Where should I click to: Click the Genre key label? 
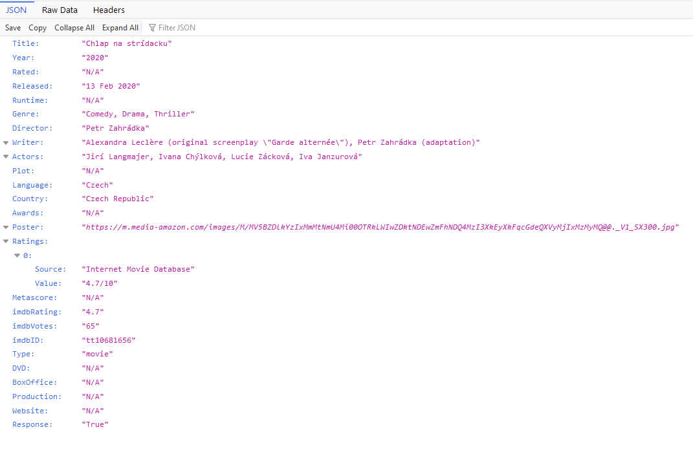25,114
